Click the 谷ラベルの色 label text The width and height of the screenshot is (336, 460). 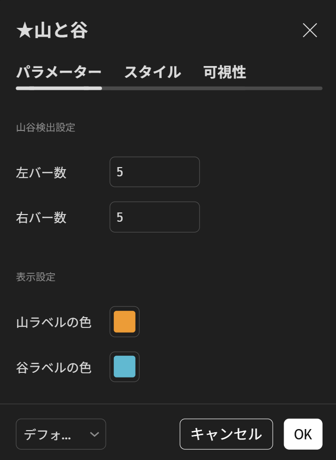tap(54, 368)
